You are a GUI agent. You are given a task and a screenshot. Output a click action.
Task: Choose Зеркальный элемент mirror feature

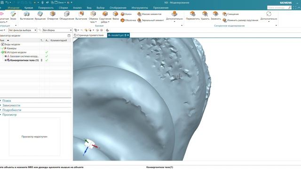150,20
